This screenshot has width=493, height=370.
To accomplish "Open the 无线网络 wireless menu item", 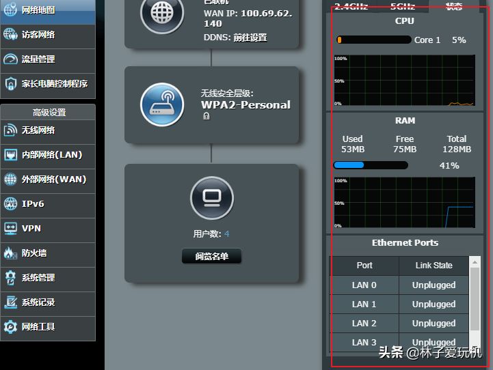I will pos(48,130).
